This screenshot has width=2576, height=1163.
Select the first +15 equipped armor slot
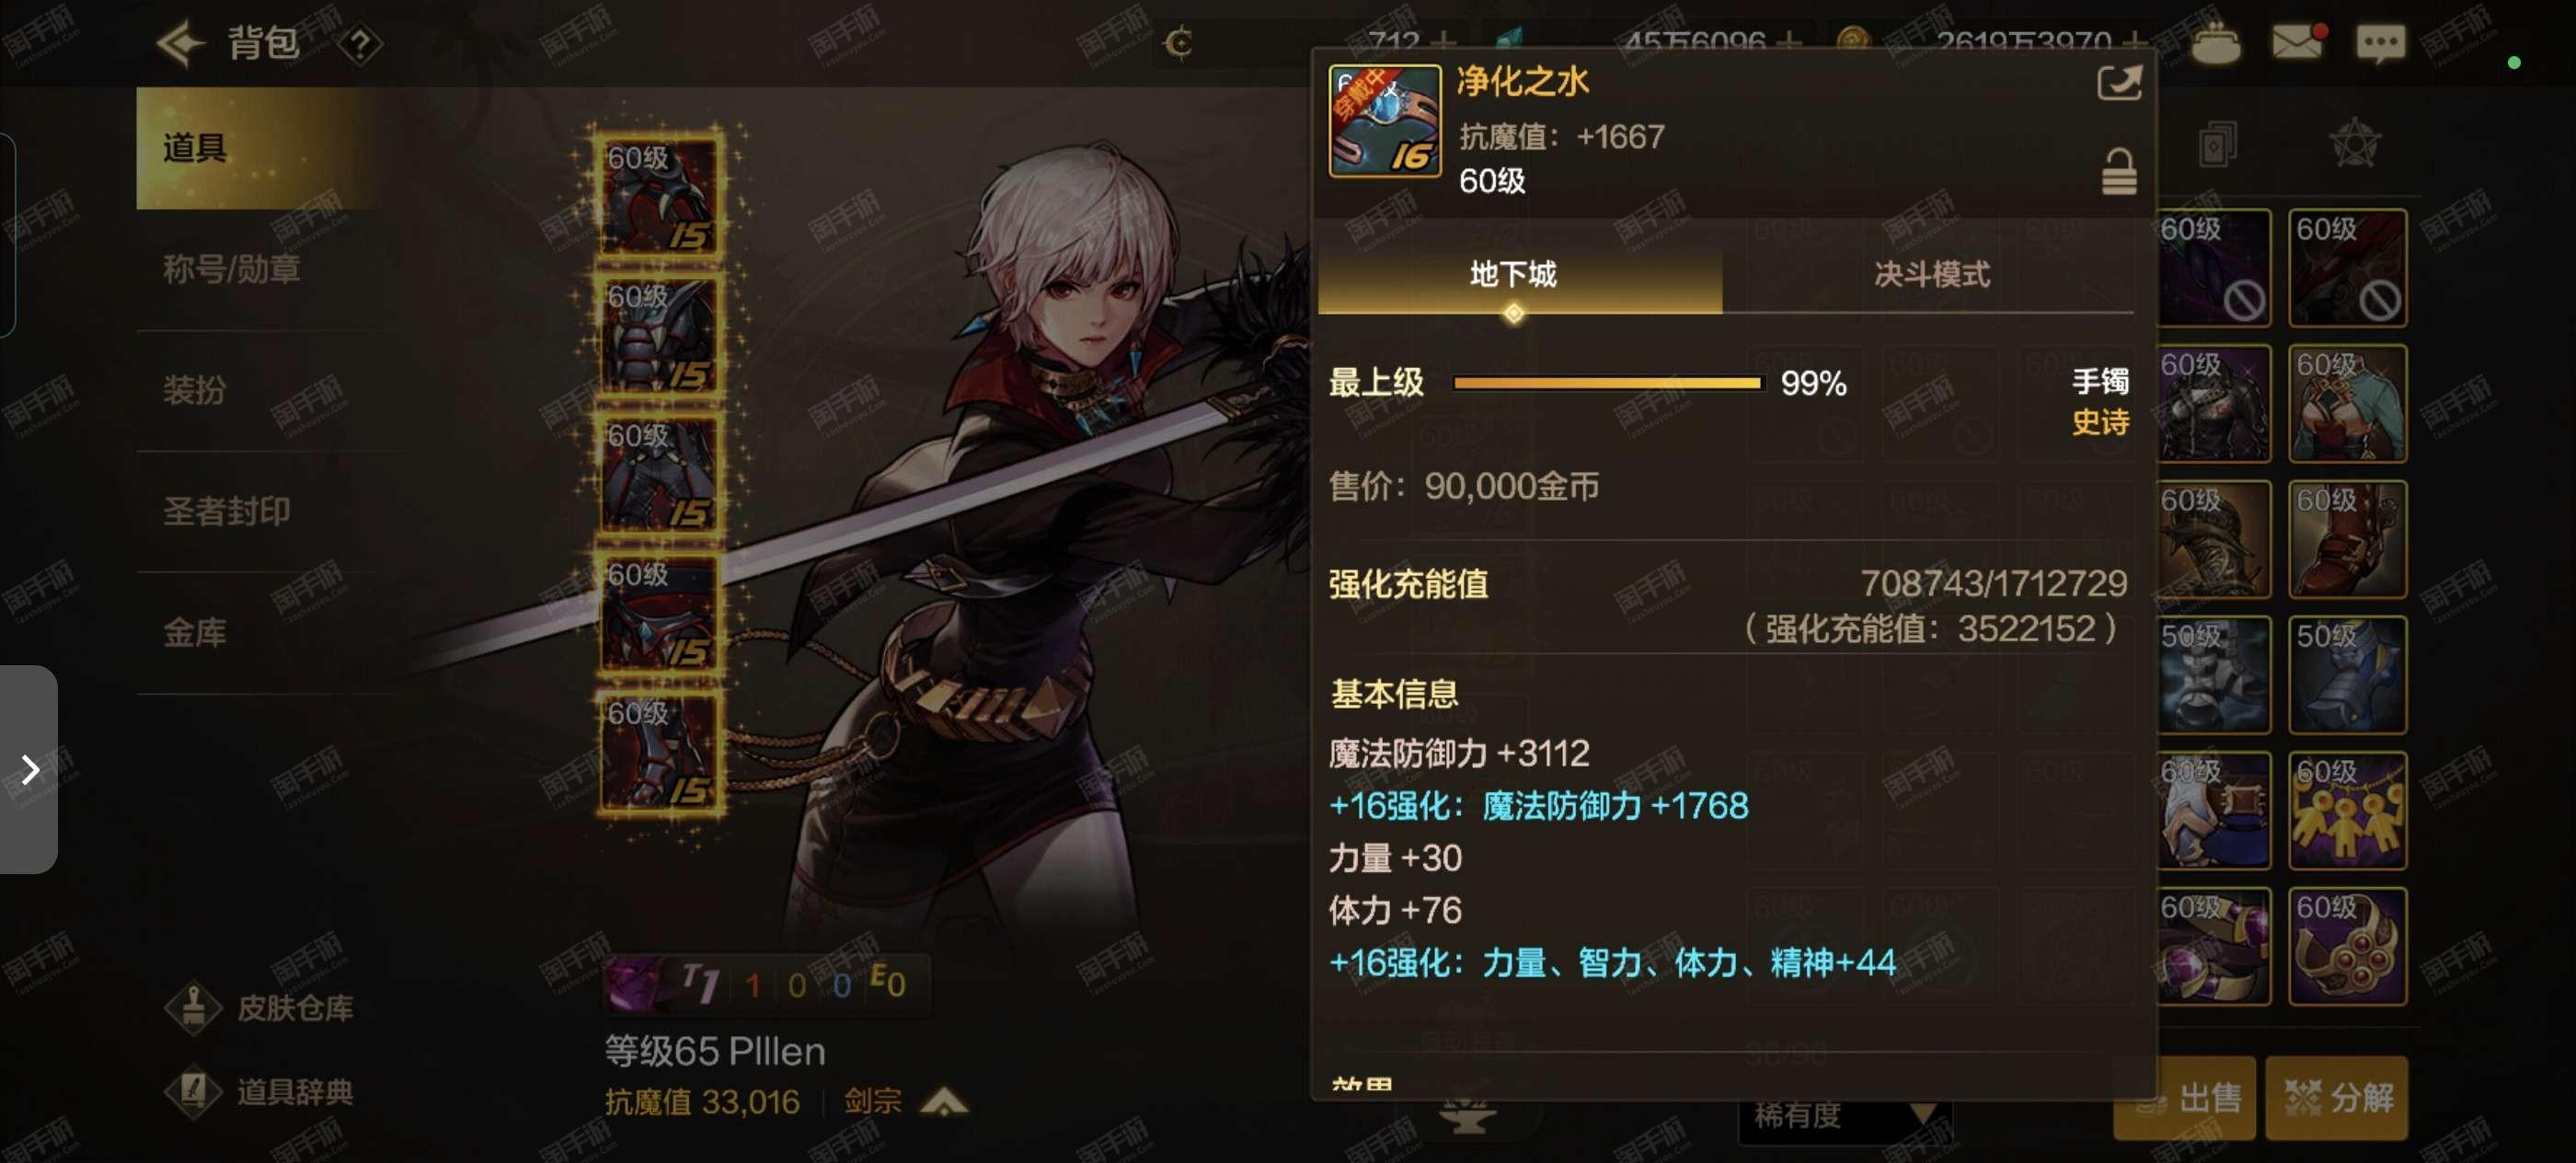click(x=660, y=195)
